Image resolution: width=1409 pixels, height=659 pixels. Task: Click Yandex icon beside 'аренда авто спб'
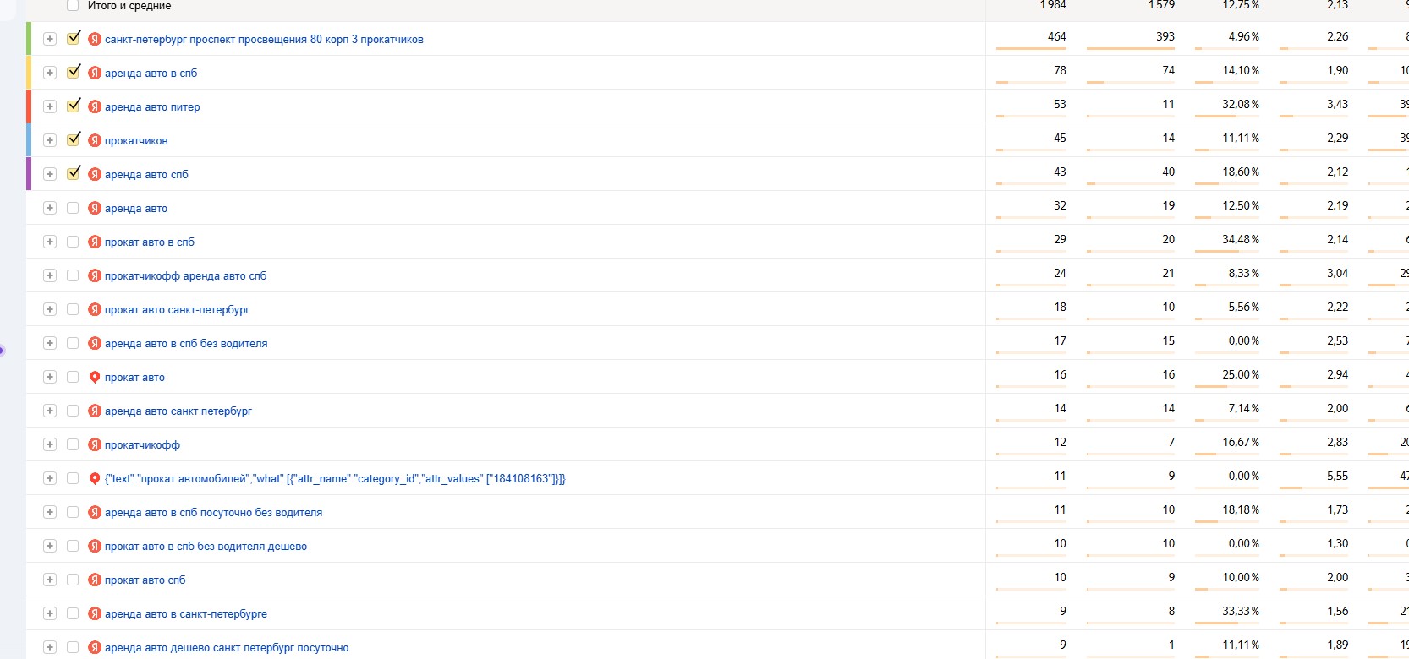click(x=95, y=174)
